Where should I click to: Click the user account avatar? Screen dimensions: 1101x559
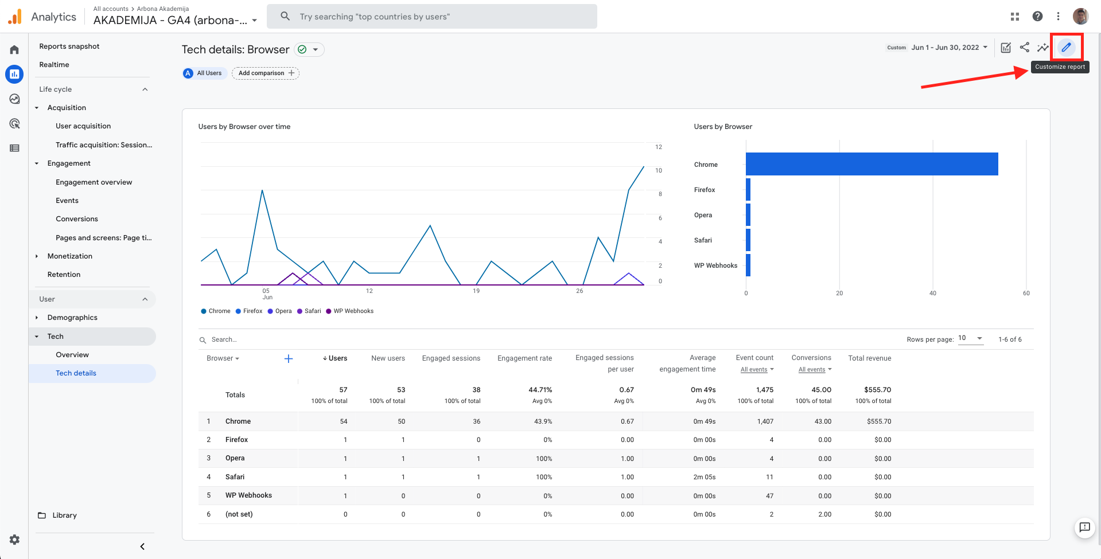[x=1080, y=16]
